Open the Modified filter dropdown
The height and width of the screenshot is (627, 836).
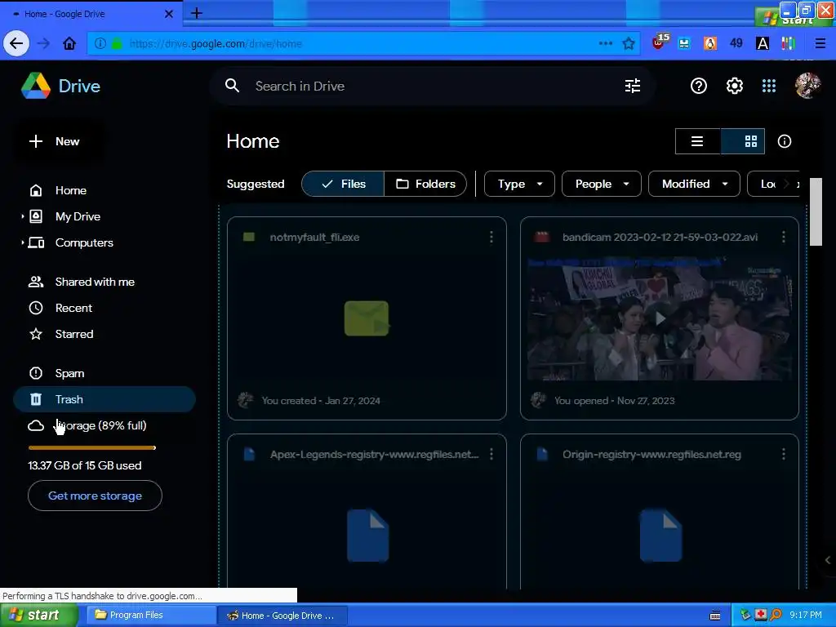coord(694,184)
